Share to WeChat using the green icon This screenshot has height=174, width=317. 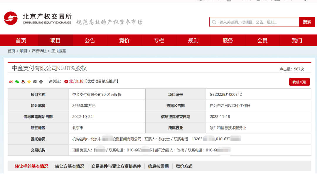[17, 81]
